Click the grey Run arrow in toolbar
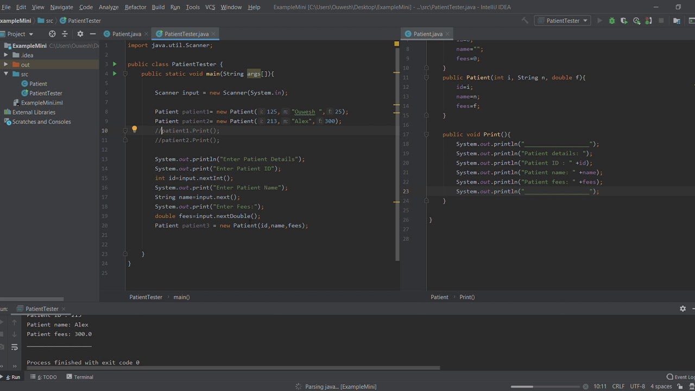Screen dimensions: 695x391 pyautogui.click(x=599, y=21)
